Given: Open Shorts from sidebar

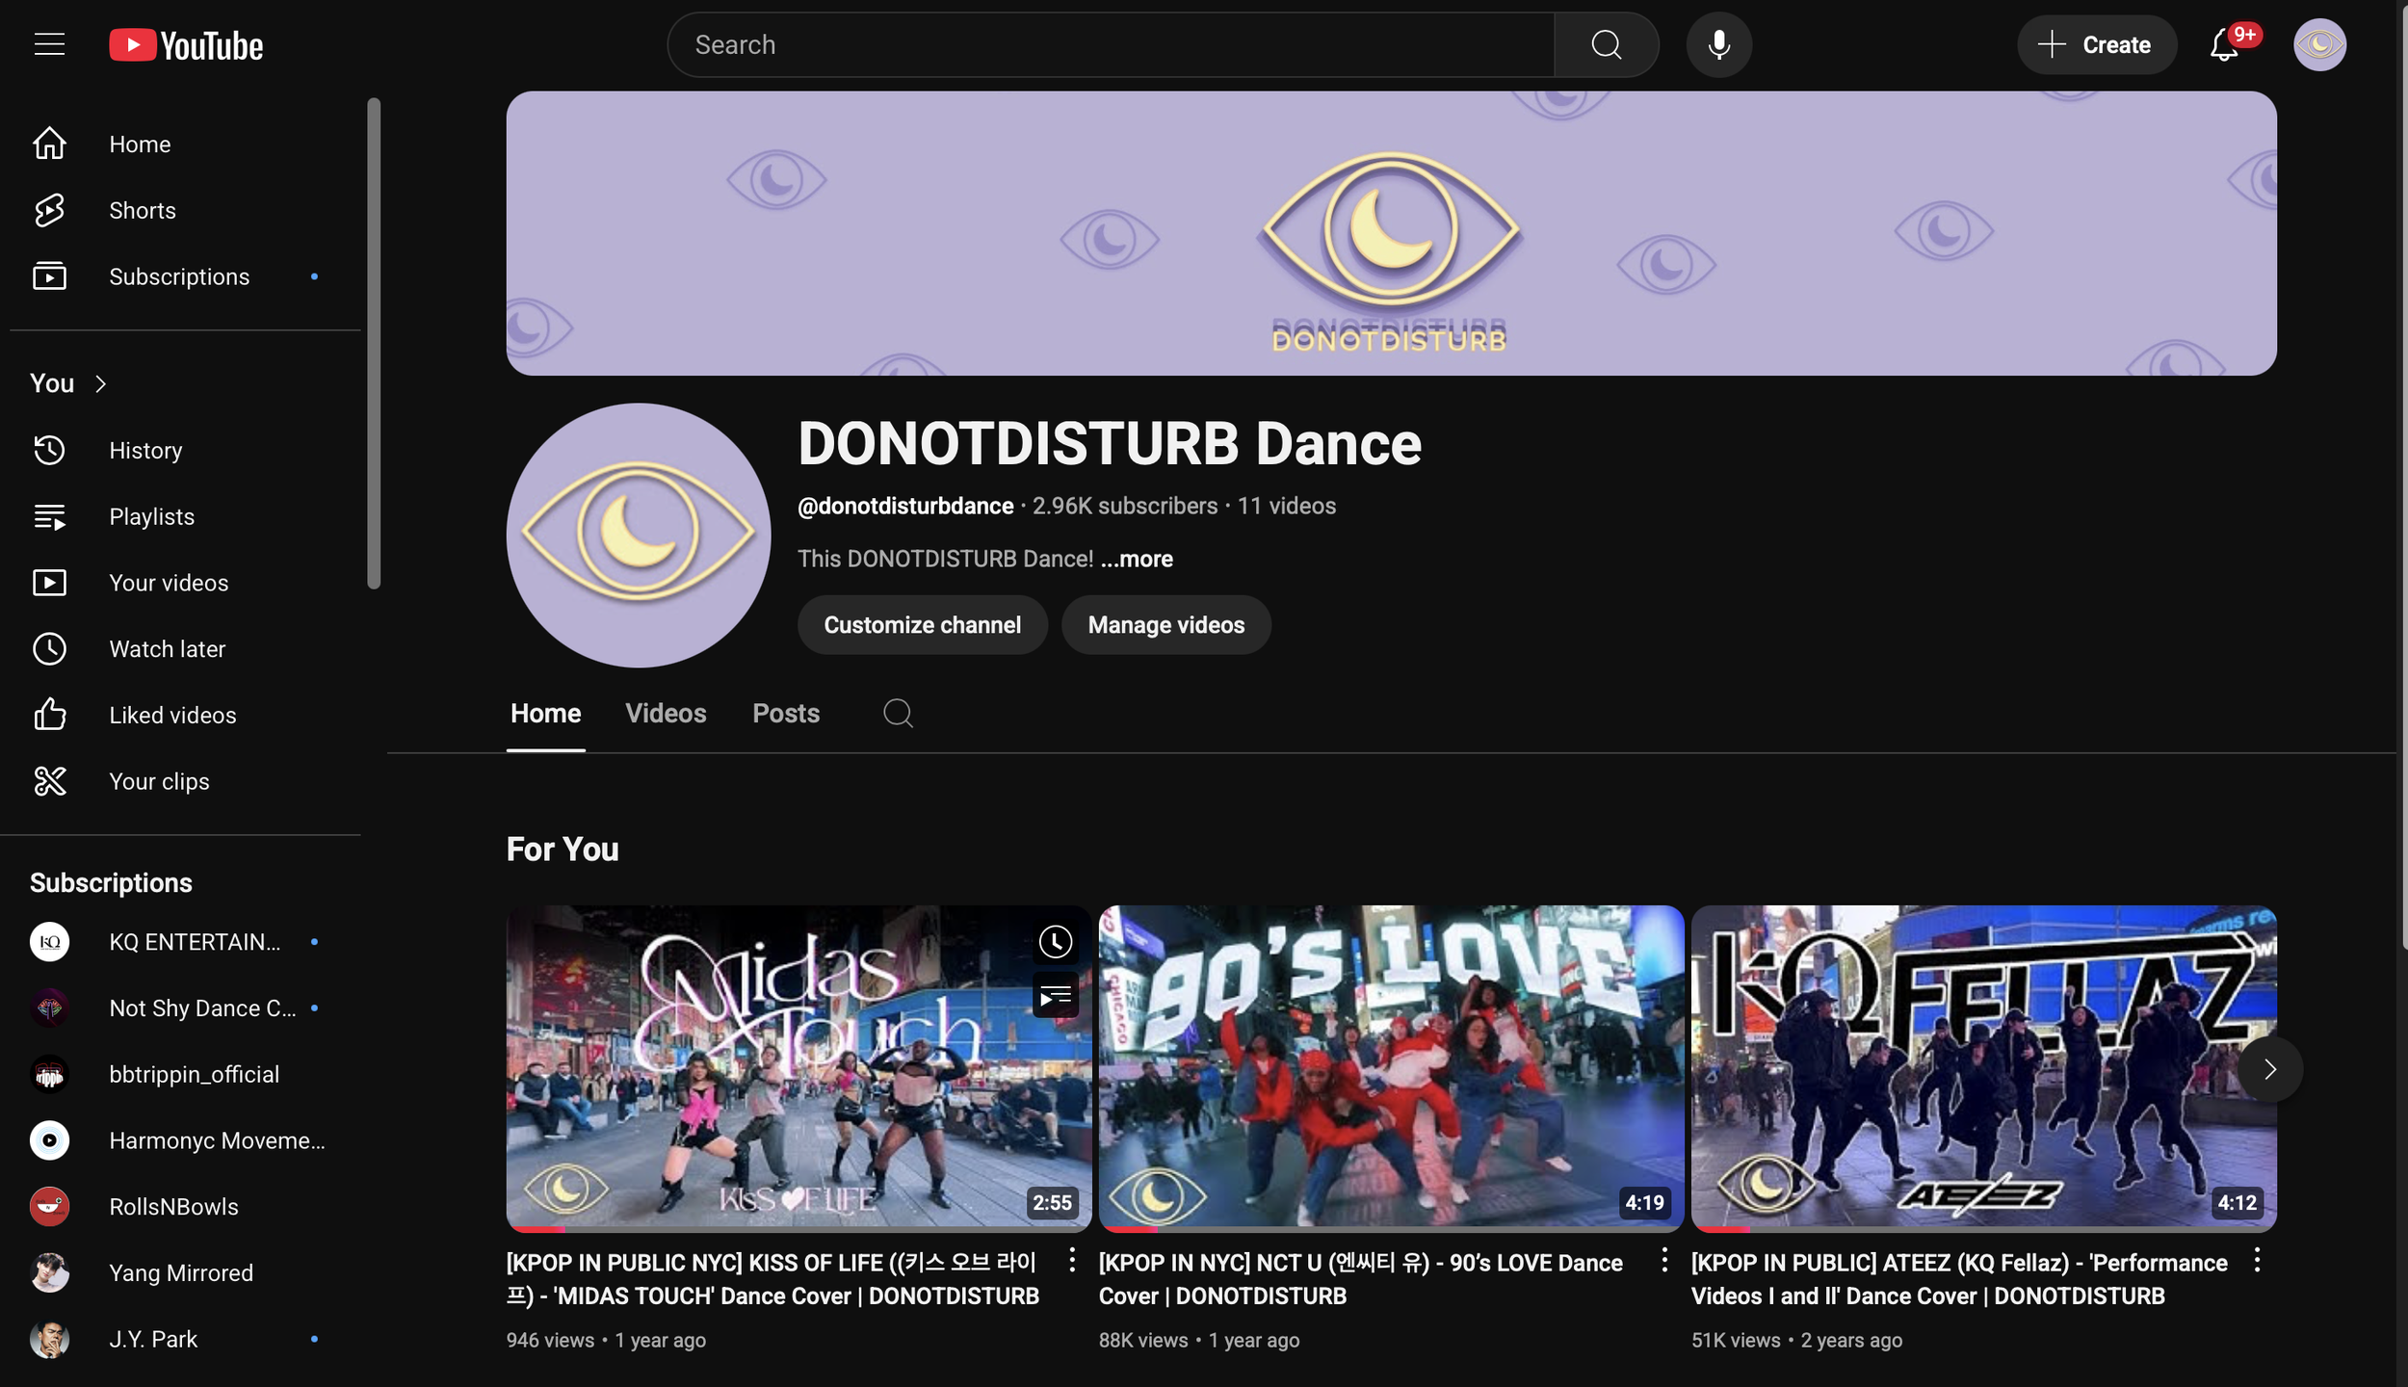Looking at the screenshot, I should (x=185, y=211).
